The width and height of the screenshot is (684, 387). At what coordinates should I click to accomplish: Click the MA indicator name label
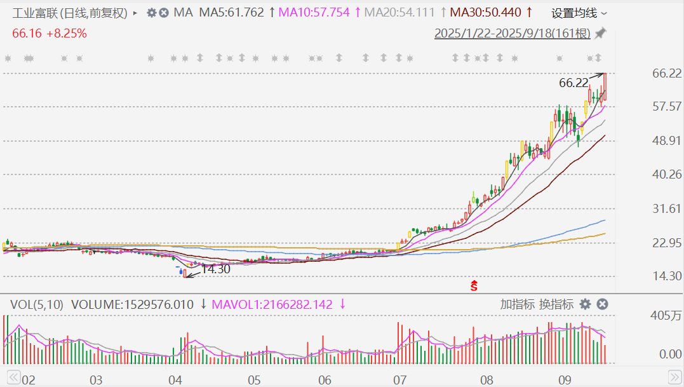point(183,12)
